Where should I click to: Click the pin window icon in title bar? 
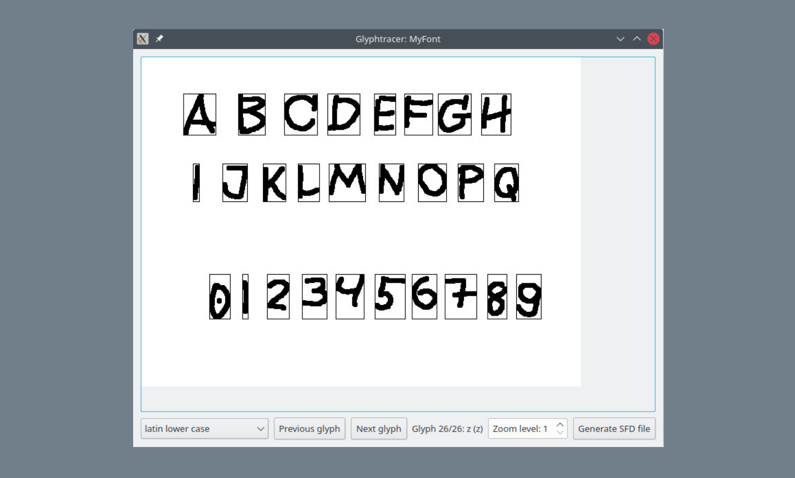(159, 39)
